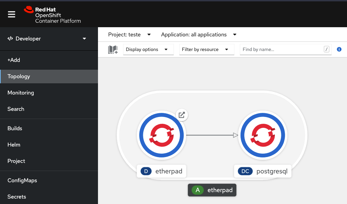Click the green A application badge
Screen dimensions: 347x204
tap(198, 190)
